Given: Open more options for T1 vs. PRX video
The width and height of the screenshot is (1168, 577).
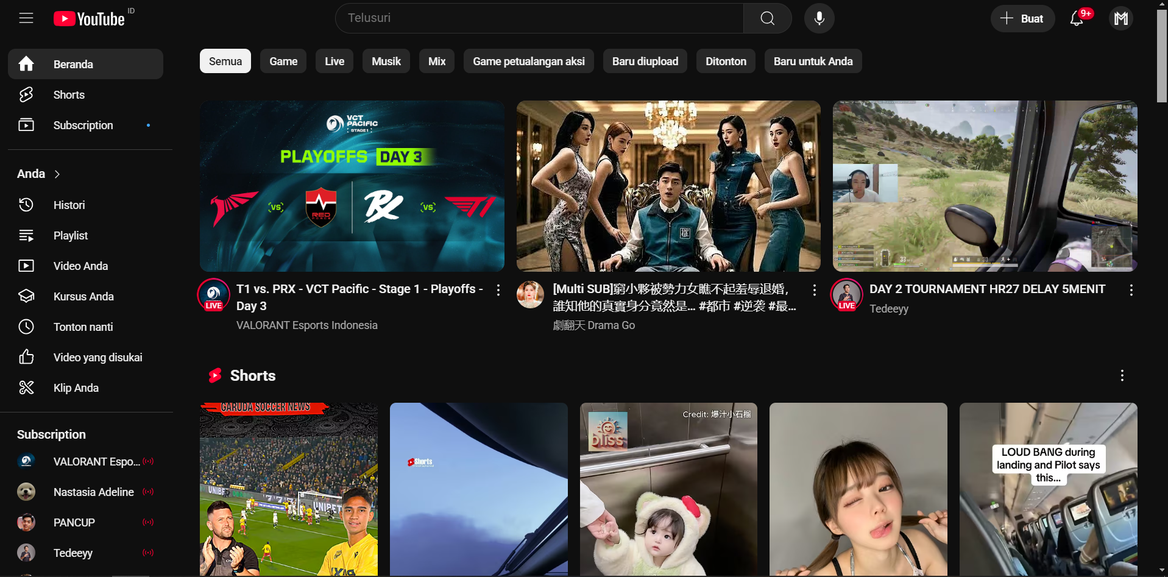Looking at the screenshot, I should pos(498,290).
